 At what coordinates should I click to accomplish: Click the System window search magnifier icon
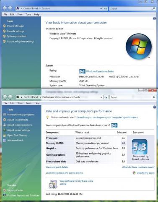click(153, 8)
